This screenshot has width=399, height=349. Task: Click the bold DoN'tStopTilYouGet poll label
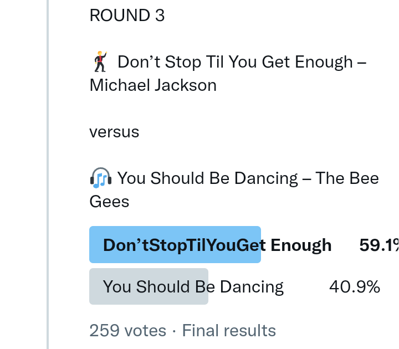181,245
